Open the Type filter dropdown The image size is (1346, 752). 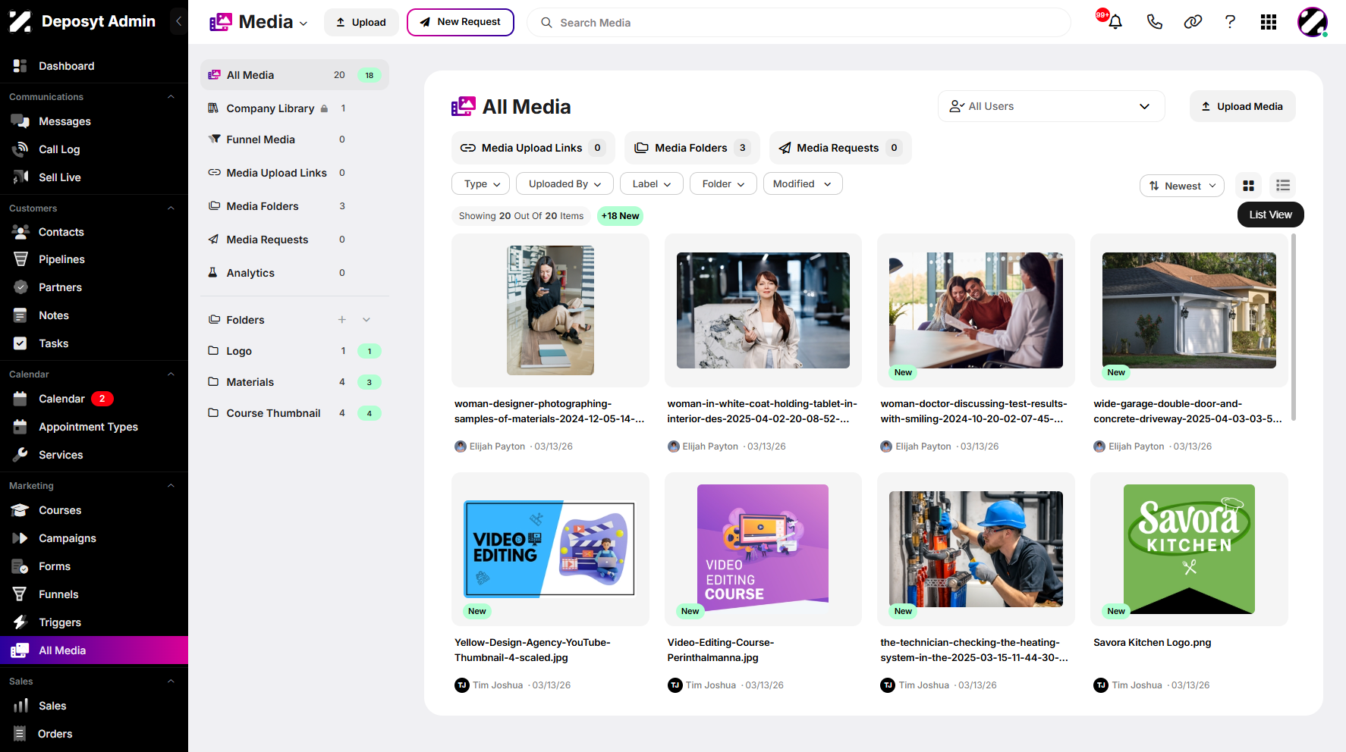483,184
